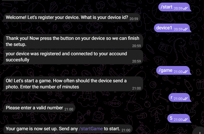
Task: Click the 21:00 timestamp on valid number message
Action: [x=69, y=109]
